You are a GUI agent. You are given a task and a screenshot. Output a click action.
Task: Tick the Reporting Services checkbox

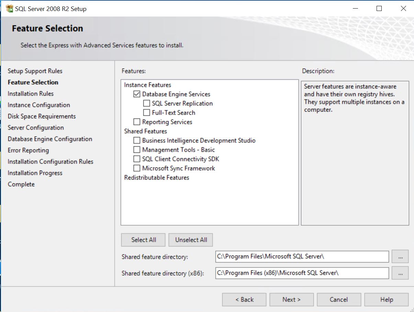pyautogui.click(x=137, y=122)
